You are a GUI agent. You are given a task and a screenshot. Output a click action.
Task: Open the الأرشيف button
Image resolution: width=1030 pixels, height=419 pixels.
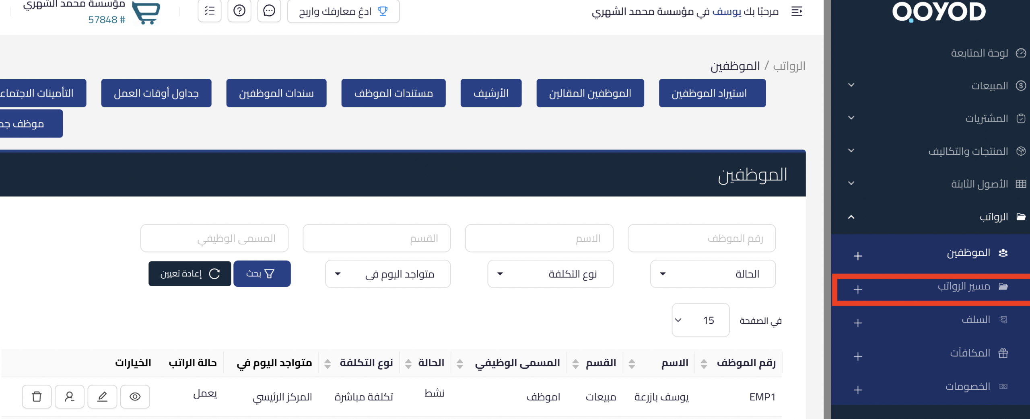(x=491, y=93)
